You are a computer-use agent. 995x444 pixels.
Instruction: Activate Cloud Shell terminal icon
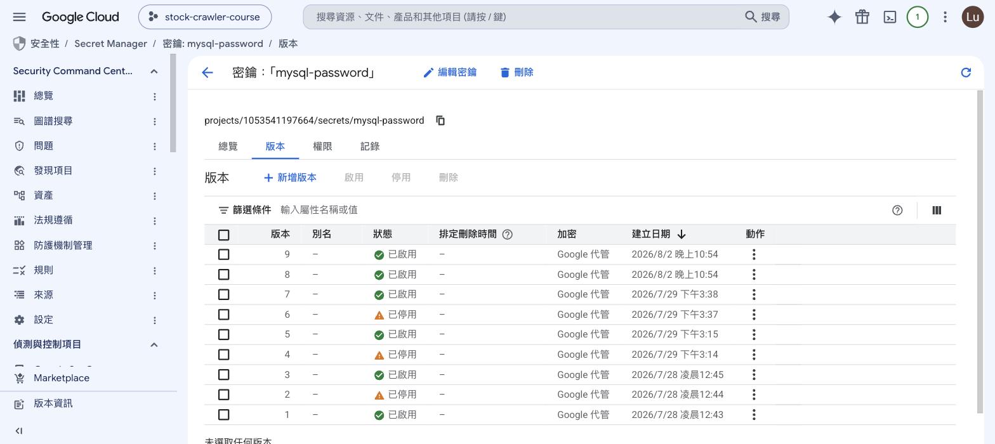(890, 17)
